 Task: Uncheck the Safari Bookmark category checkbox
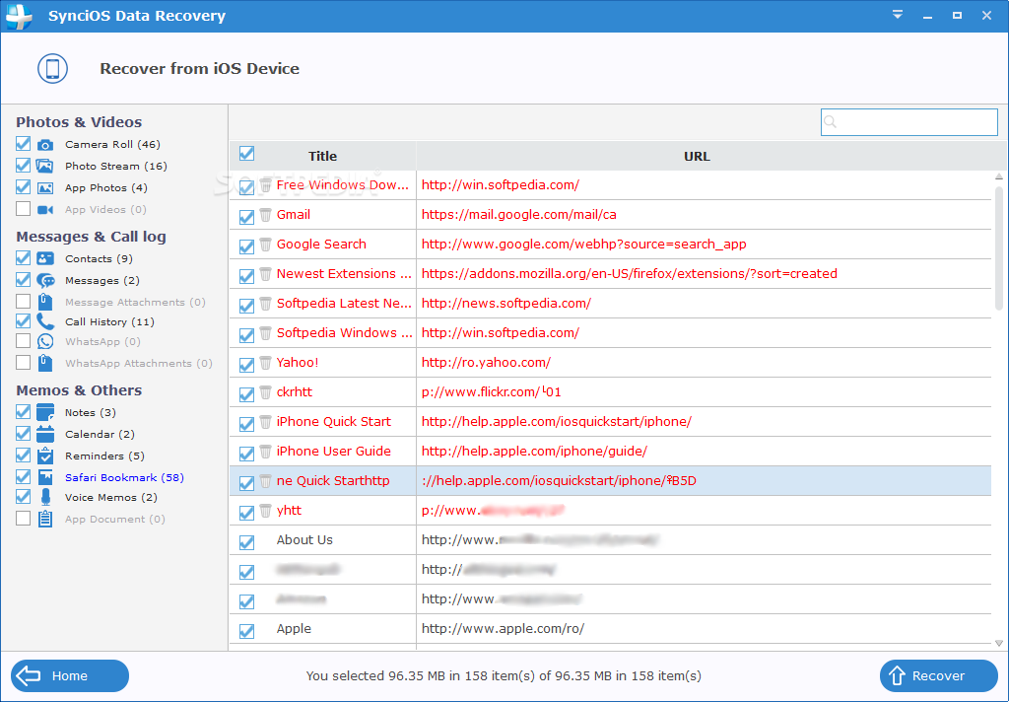pos(24,476)
